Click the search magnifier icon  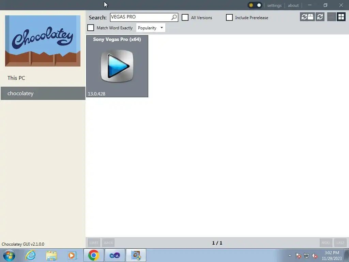click(174, 17)
